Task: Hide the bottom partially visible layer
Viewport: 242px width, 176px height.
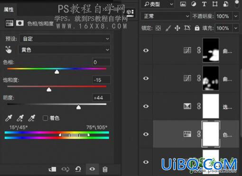Action: click(146, 162)
